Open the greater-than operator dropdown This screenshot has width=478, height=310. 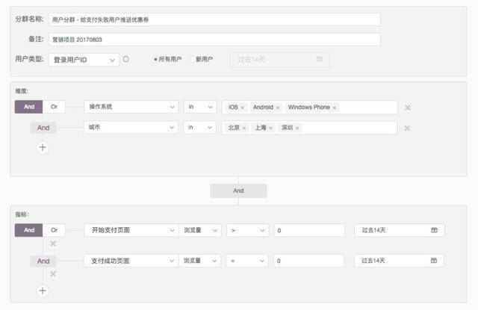click(x=247, y=230)
